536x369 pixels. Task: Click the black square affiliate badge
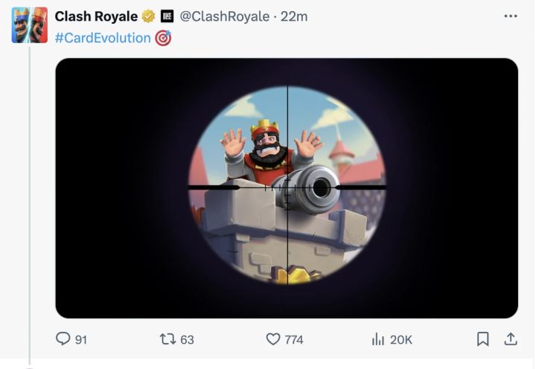point(167,17)
